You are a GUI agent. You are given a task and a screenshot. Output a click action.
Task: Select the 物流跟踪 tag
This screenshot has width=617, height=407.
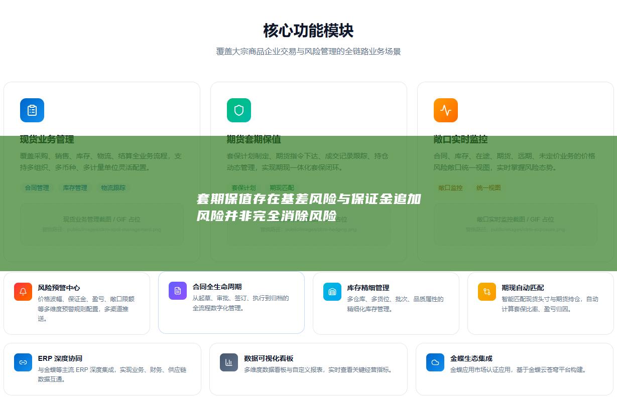pos(113,188)
